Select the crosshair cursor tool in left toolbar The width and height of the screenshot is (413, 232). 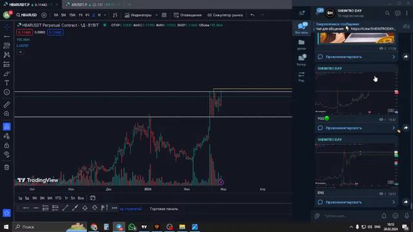click(x=6, y=27)
